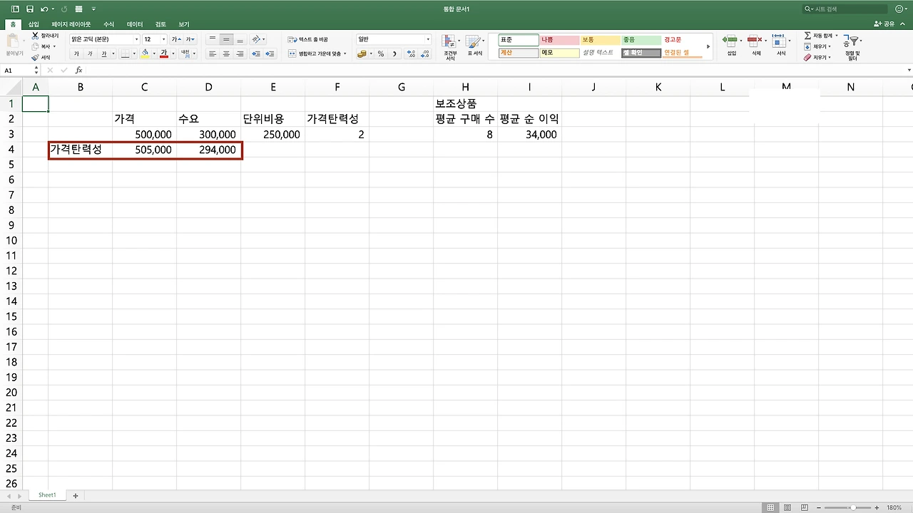The height and width of the screenshot is (513, 913).
Task: Click the 붙여넣기 paste icon
Action: point(14,42)
